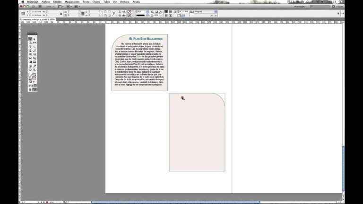Viewport: 363px width, 204px height.
Task: Open the Archivo menu
Action: pyautogui.click(x=46, y=2)
